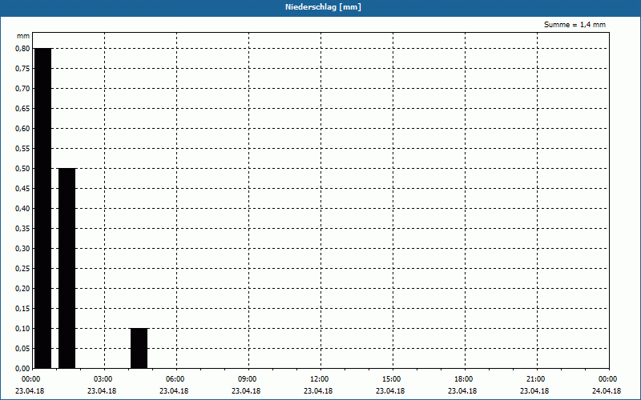Viewport: 641px width, 400px height.
Task: Select the 0,50 y-axis value
Action: tap(22, 168)
